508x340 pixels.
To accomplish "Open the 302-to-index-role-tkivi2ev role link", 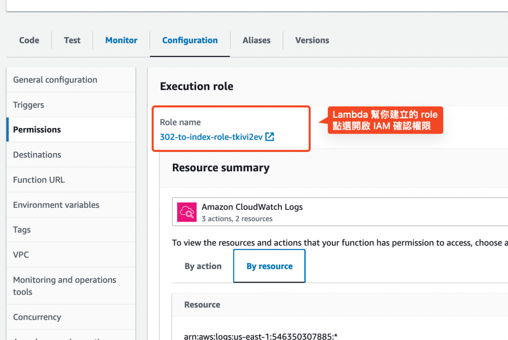I will [211, 137].
